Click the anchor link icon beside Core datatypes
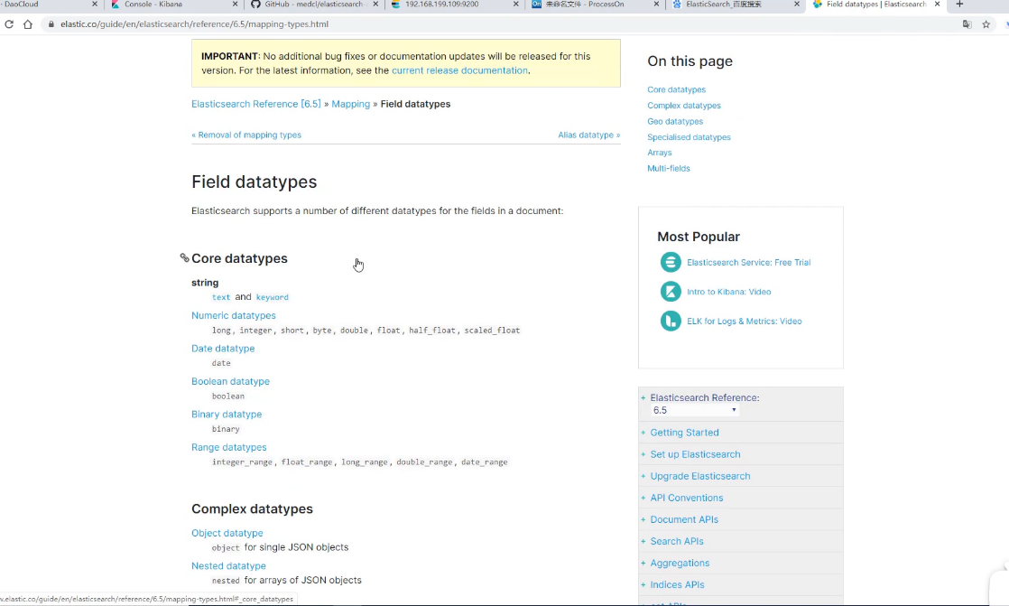 (x=184, y=258)
